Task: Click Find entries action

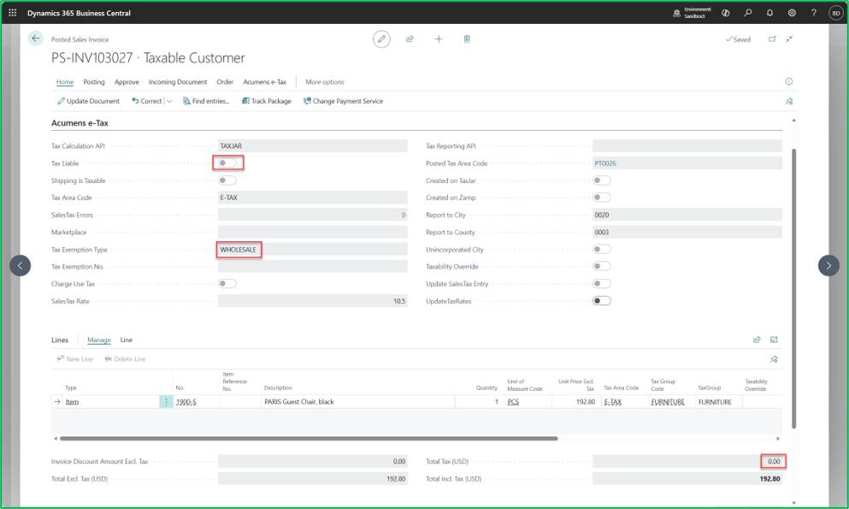Action: click(206, 101)
